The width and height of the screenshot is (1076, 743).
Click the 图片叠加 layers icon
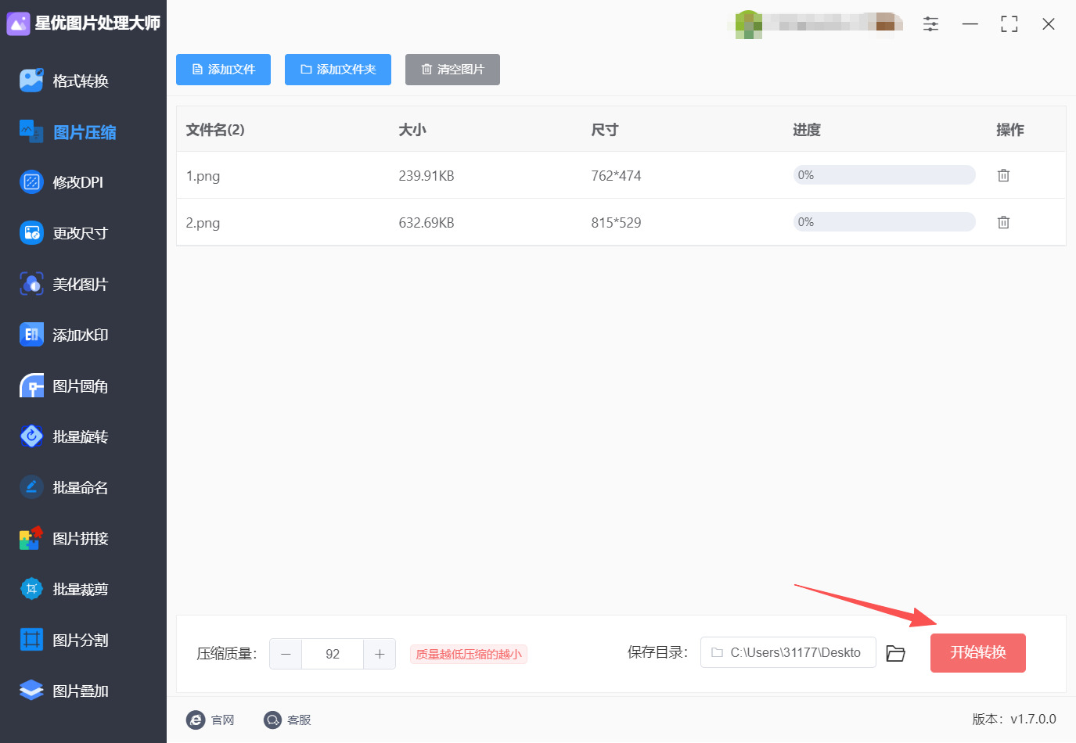[x=31, y=691]
